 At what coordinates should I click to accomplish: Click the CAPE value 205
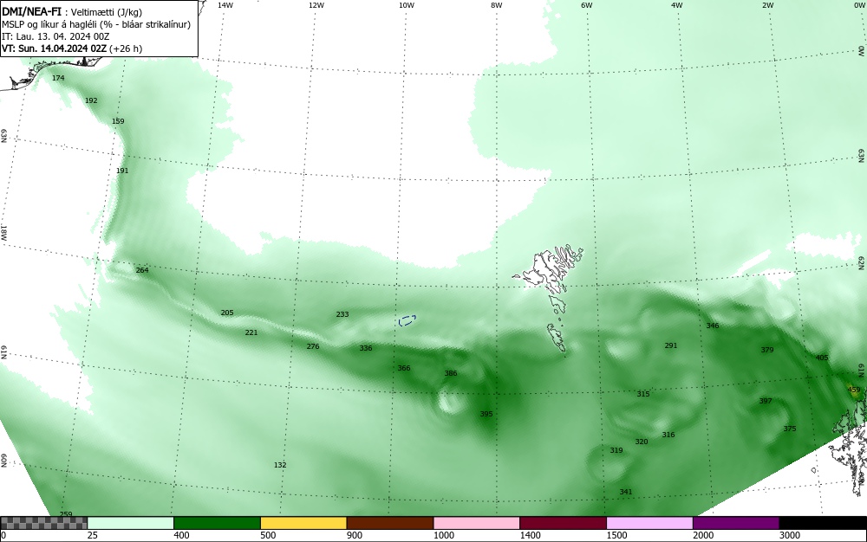pos(227,313)
